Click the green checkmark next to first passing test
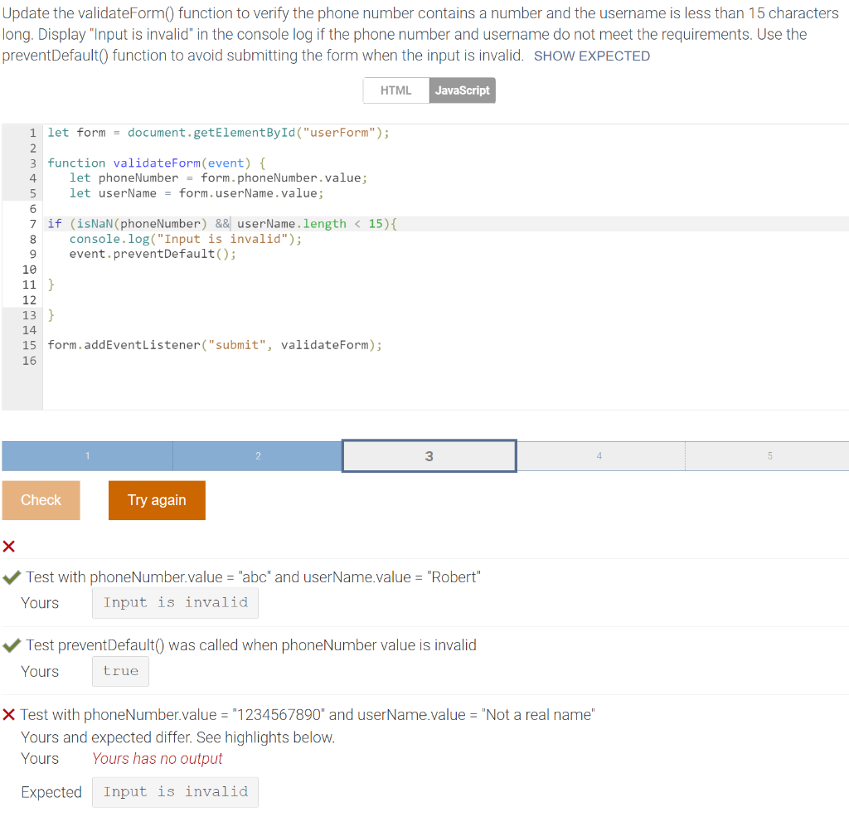Viewport: 849px width, 817px height. [10, 576]
